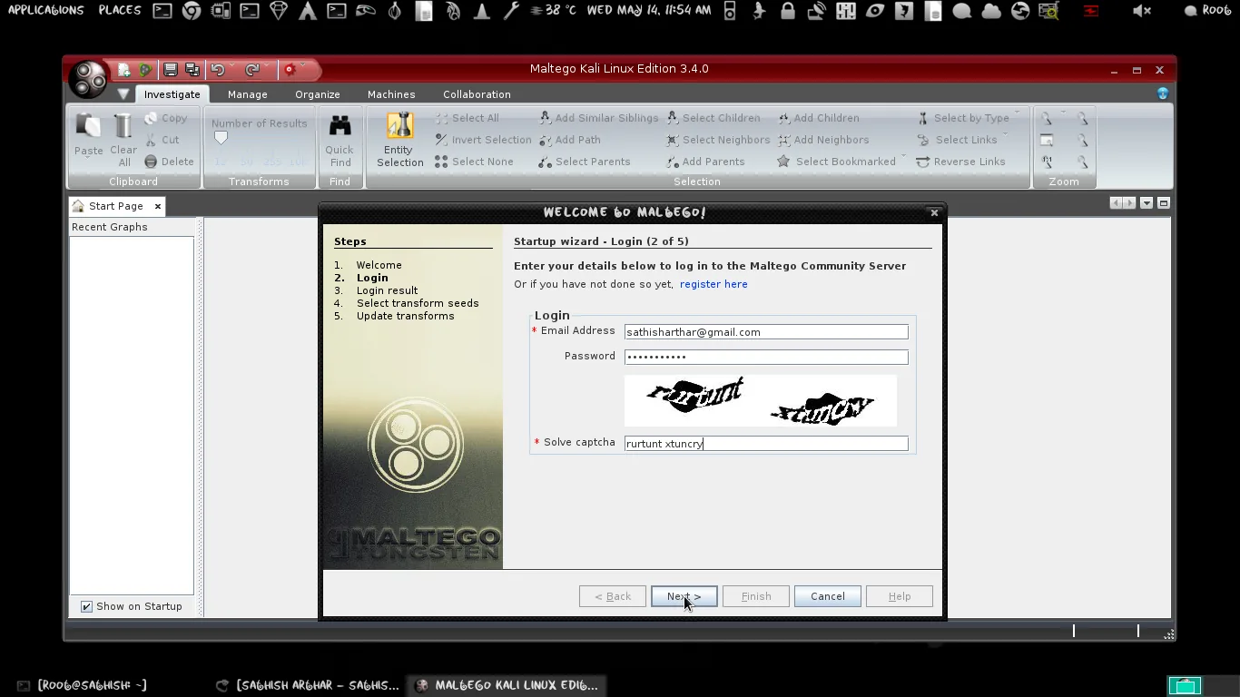Click the New Graph icon in quick toolbar

pyautogui.click(x=123, y=70)
